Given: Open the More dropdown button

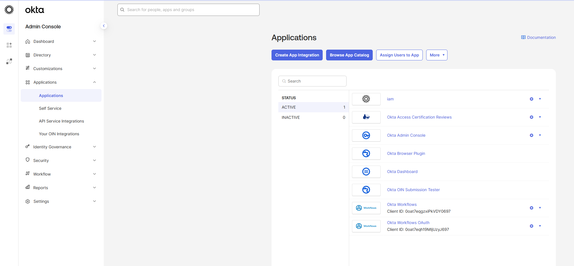Looking at the screenshot, I should 436,55.
